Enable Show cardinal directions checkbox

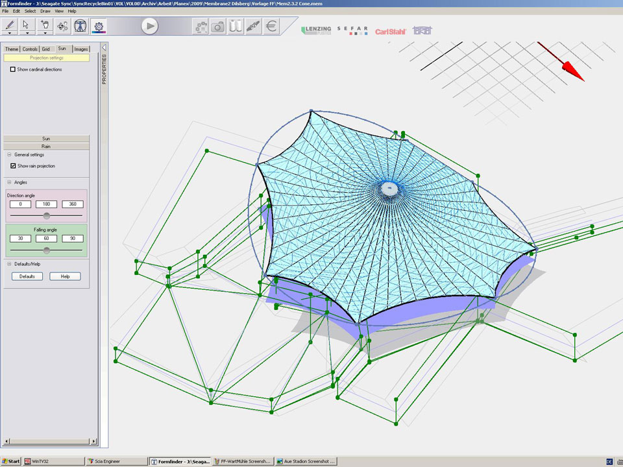[12, 69]
